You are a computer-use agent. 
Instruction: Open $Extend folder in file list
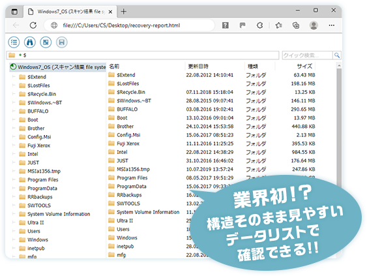click(126, 75)
